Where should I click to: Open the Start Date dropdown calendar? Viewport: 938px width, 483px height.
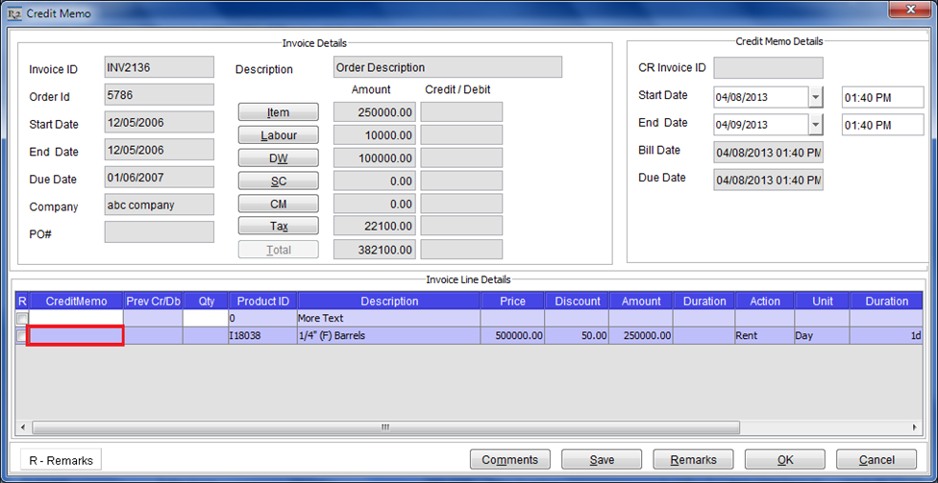(816, 97)
